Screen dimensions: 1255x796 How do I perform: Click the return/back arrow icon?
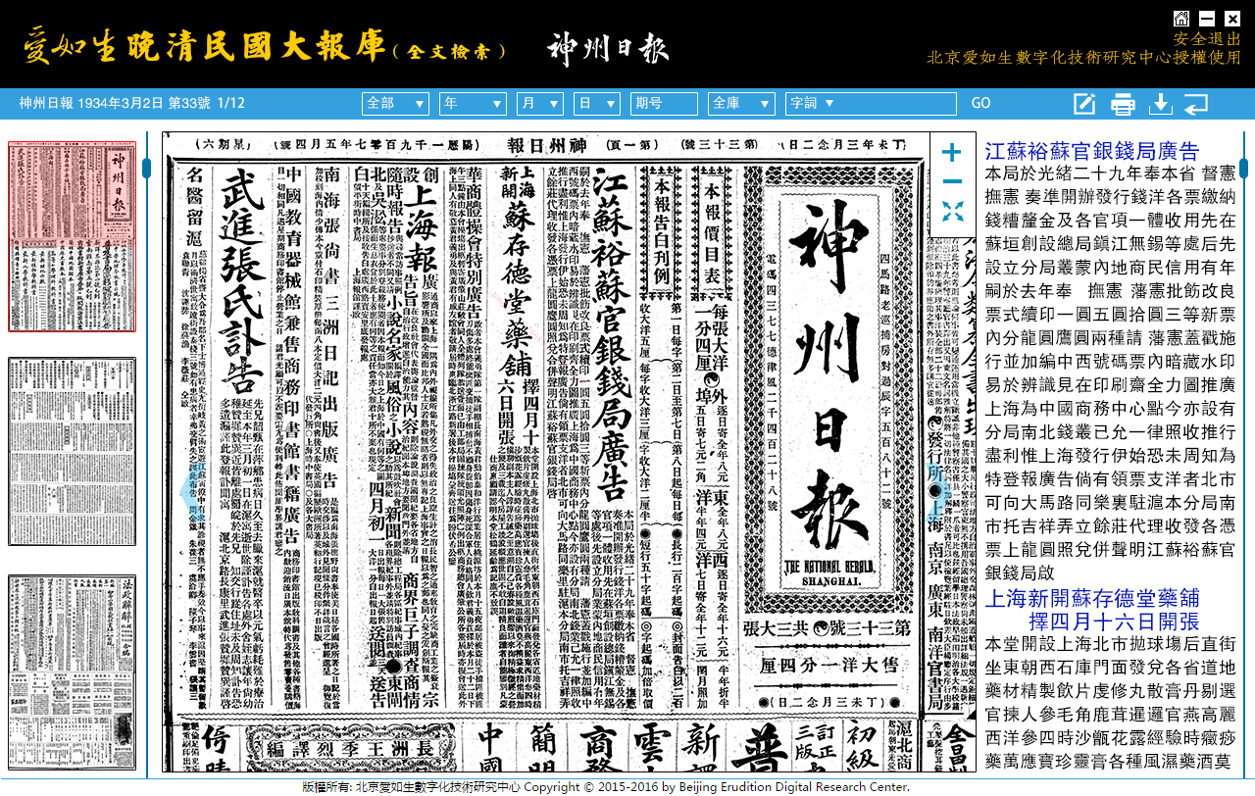pos(1196,102)
